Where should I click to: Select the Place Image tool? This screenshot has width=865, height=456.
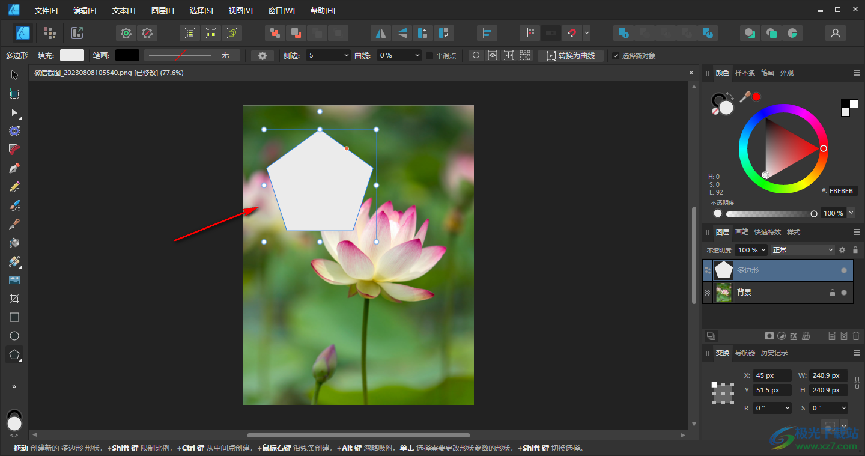tap(14, 280)
